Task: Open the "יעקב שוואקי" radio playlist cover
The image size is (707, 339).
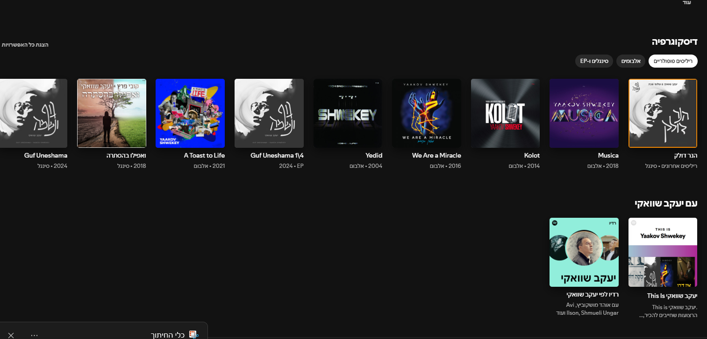Action: tap(584, 252)
